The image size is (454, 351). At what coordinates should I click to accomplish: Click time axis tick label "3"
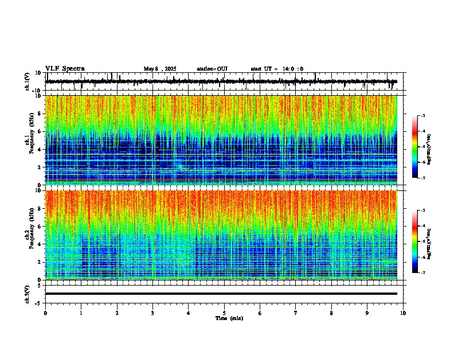152,313
